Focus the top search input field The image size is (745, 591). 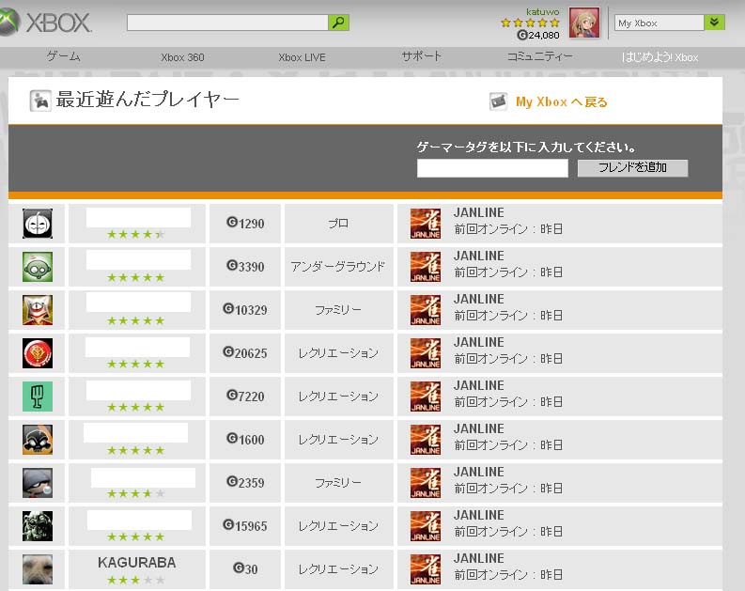click(x=227, y=23)
